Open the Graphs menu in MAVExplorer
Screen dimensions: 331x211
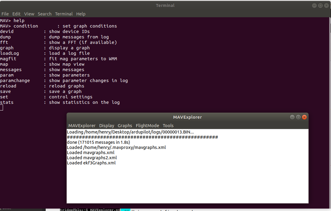(125, 126)
